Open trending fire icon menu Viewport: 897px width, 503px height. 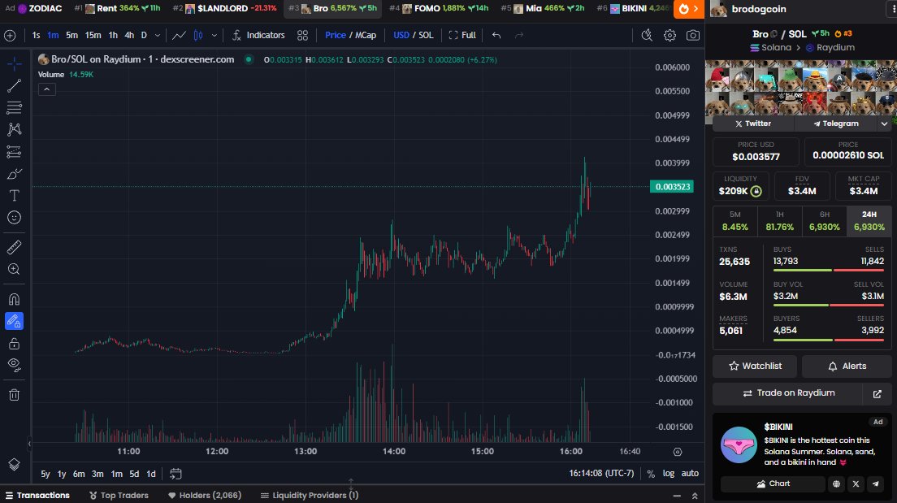(689, 9)
